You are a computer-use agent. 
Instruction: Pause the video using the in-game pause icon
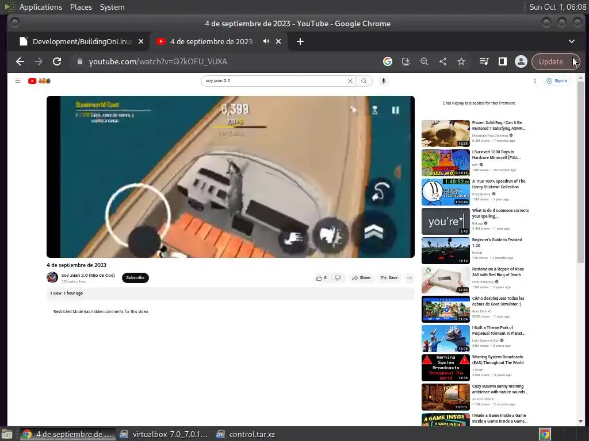point(396,110)
